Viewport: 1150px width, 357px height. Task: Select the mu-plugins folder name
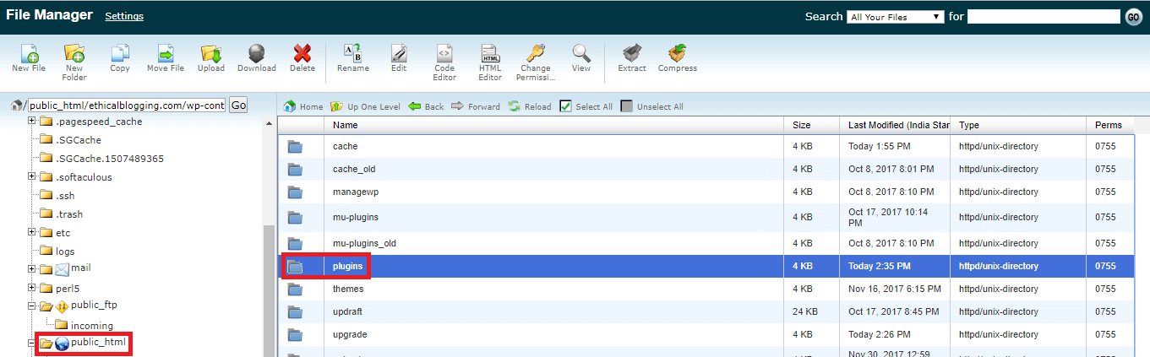(356, 217)
